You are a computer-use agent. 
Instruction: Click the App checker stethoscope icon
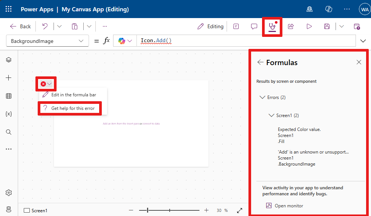pyautogui.click(x=271, y=27)
